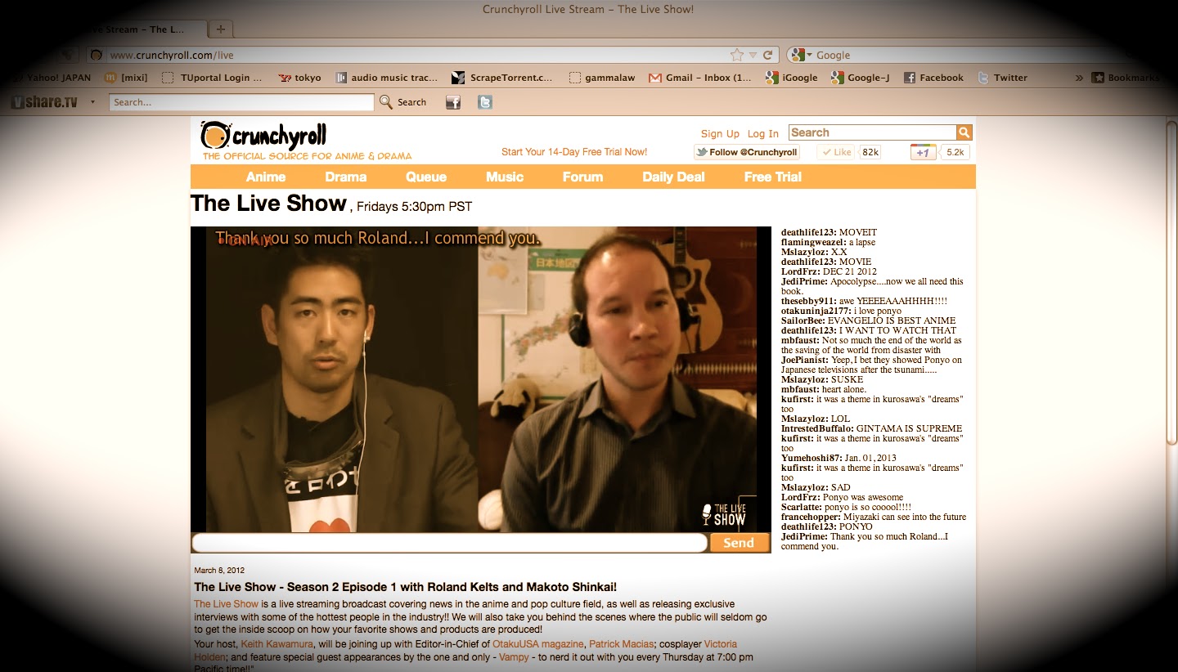Click share.tv toolbar Facebook icon
This screenshot has width=1178, height=672.
click(453, 102)
